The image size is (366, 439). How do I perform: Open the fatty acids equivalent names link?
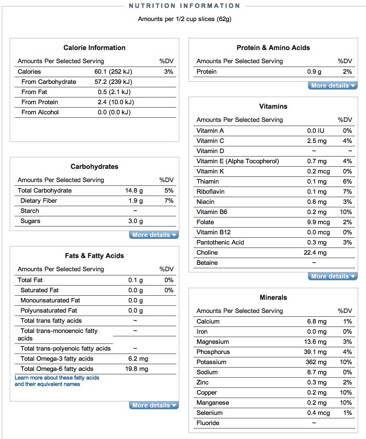point(57,381)
